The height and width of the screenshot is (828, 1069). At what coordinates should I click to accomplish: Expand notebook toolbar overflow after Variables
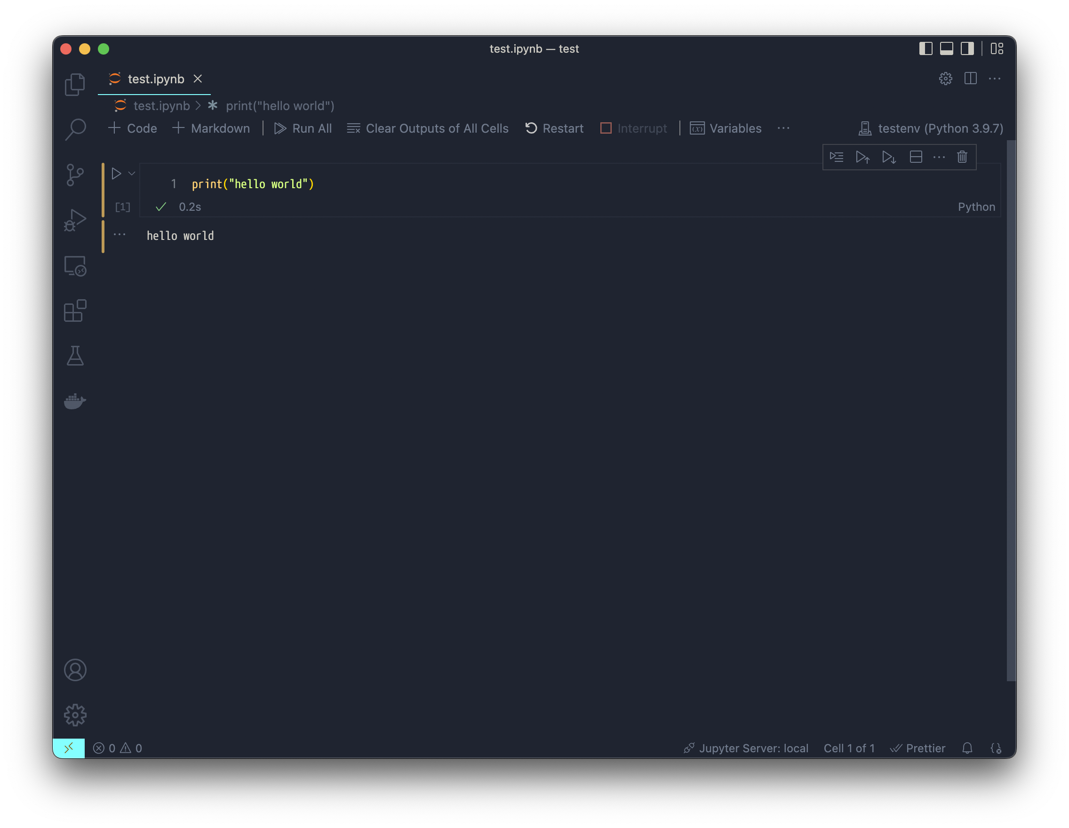783,128
